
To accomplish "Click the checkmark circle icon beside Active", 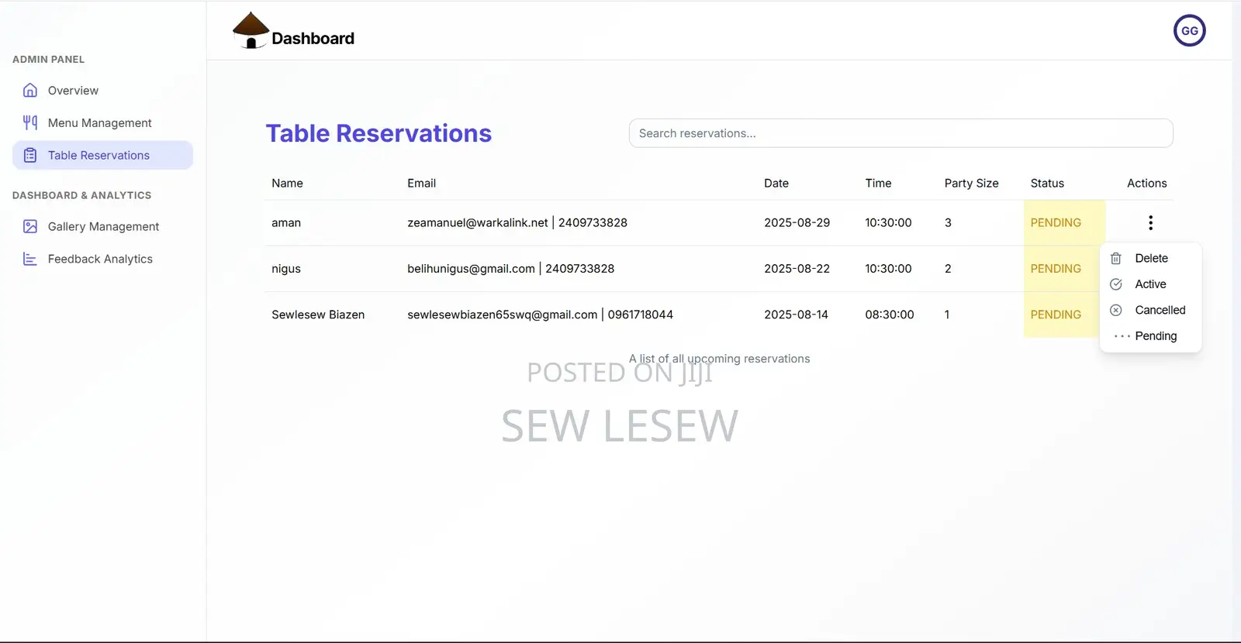I will [1116, 284].
